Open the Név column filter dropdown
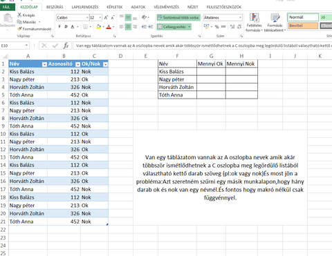The image size is (332, 256). click(44, 64)
